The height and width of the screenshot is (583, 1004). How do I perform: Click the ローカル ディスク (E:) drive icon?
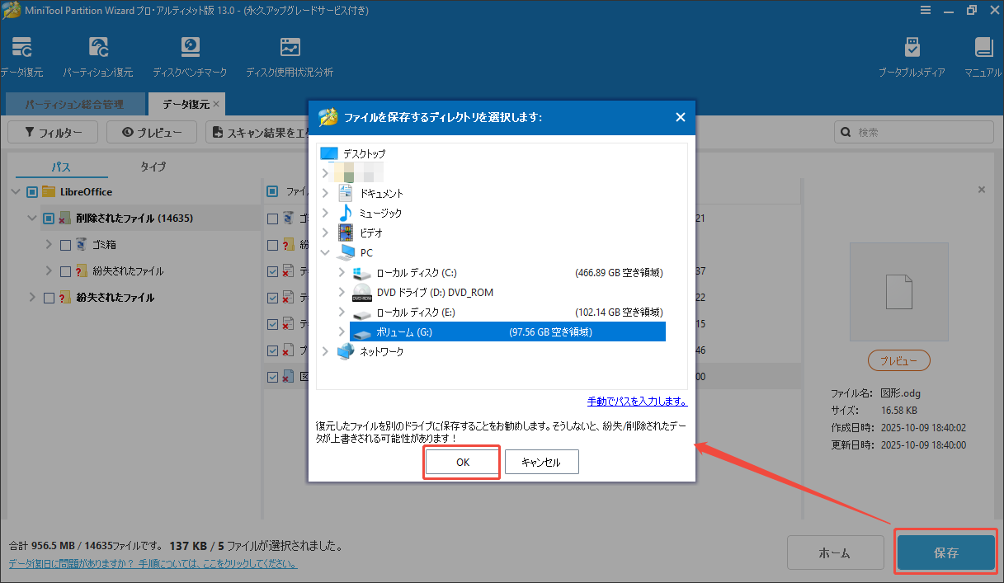click(362, 313)
